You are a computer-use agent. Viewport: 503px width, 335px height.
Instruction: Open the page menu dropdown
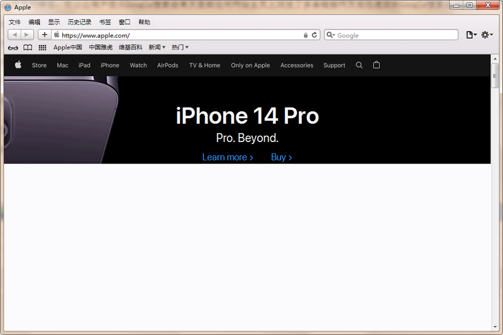(x=471, y=35)
